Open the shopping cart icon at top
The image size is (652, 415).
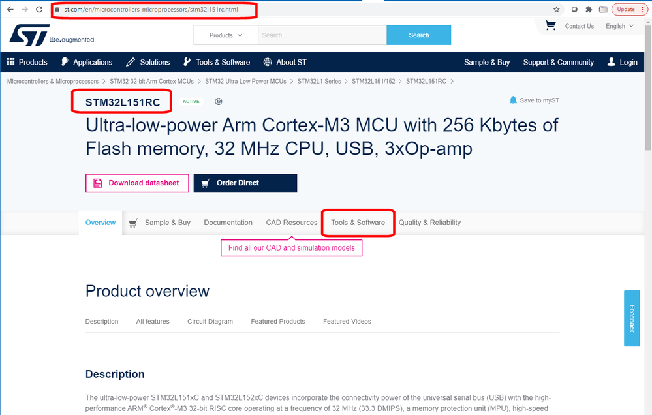click(551, 26)
